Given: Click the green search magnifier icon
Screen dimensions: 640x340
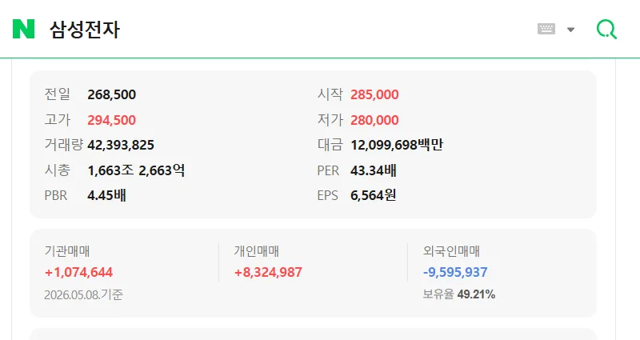Looking at the screenshot, I should 606,30.
